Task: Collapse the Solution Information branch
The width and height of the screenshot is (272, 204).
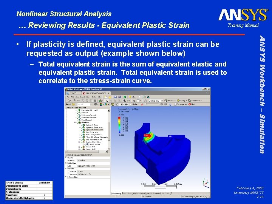Action: coord(79,142)
